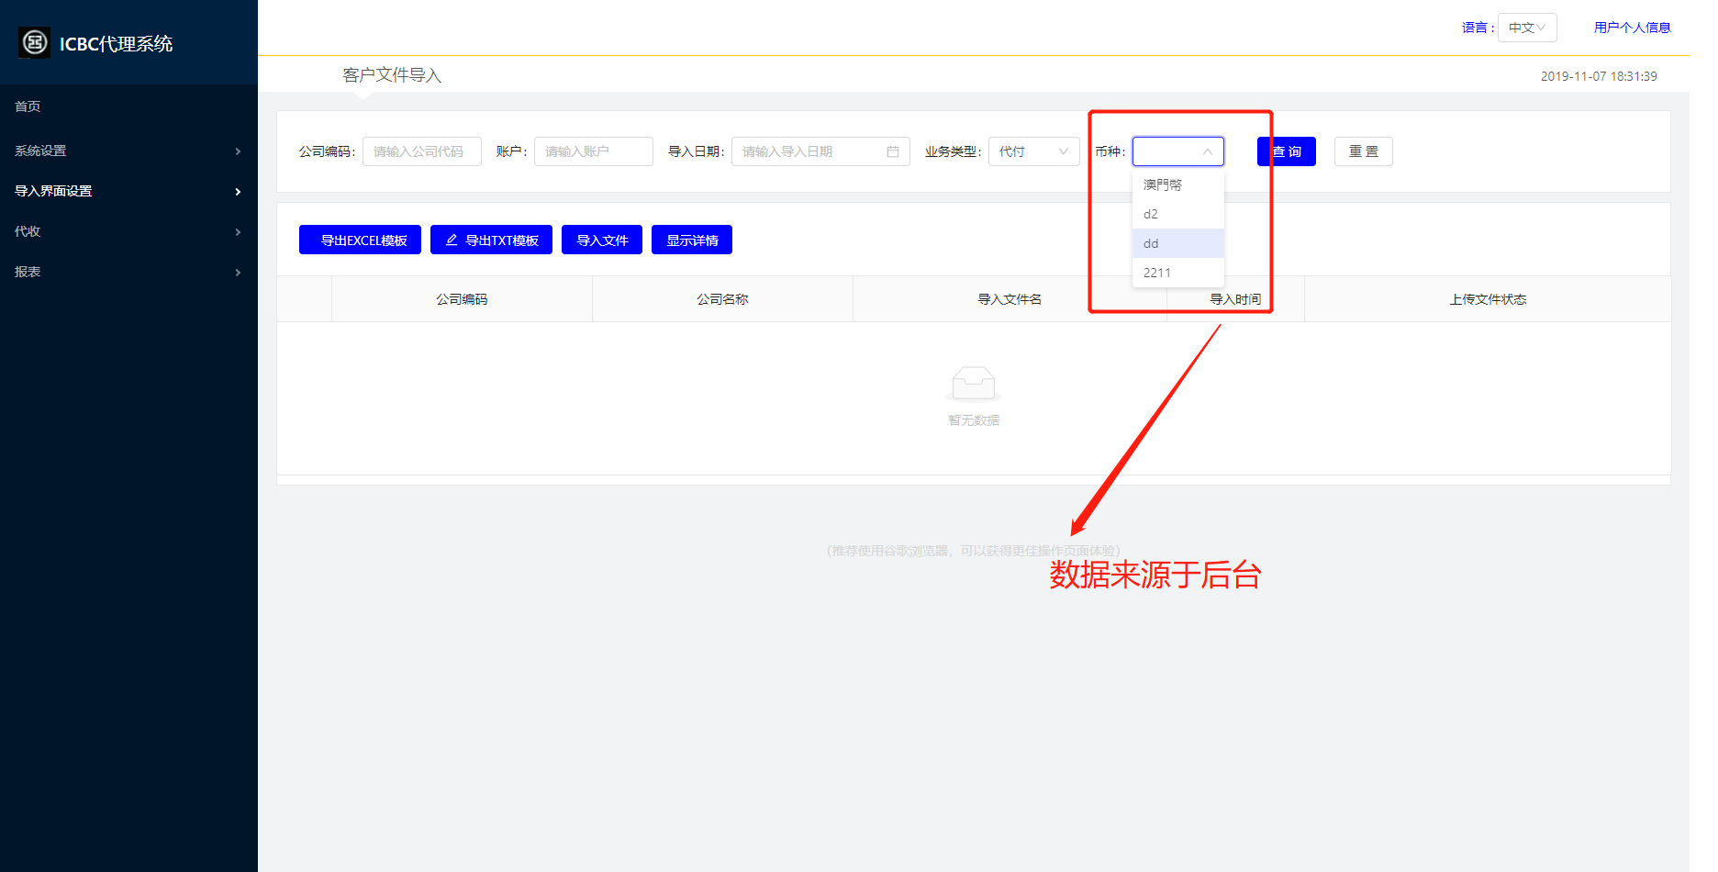This screenshot has height=872, width=1718.
Task: Focus the 账户 input field
Action: [594, 151]
